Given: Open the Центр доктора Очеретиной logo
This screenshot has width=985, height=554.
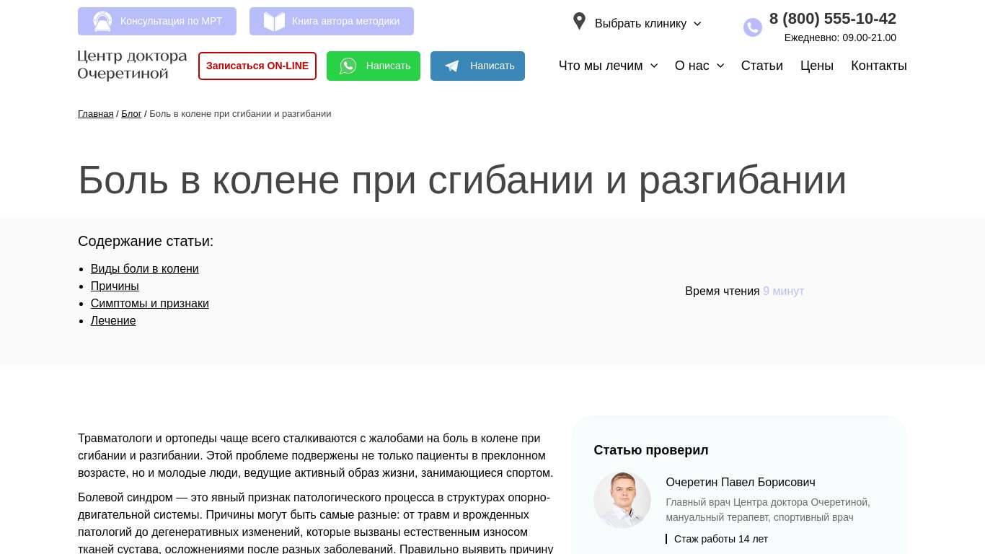Looking at the screenshot, I should (132, 65).
